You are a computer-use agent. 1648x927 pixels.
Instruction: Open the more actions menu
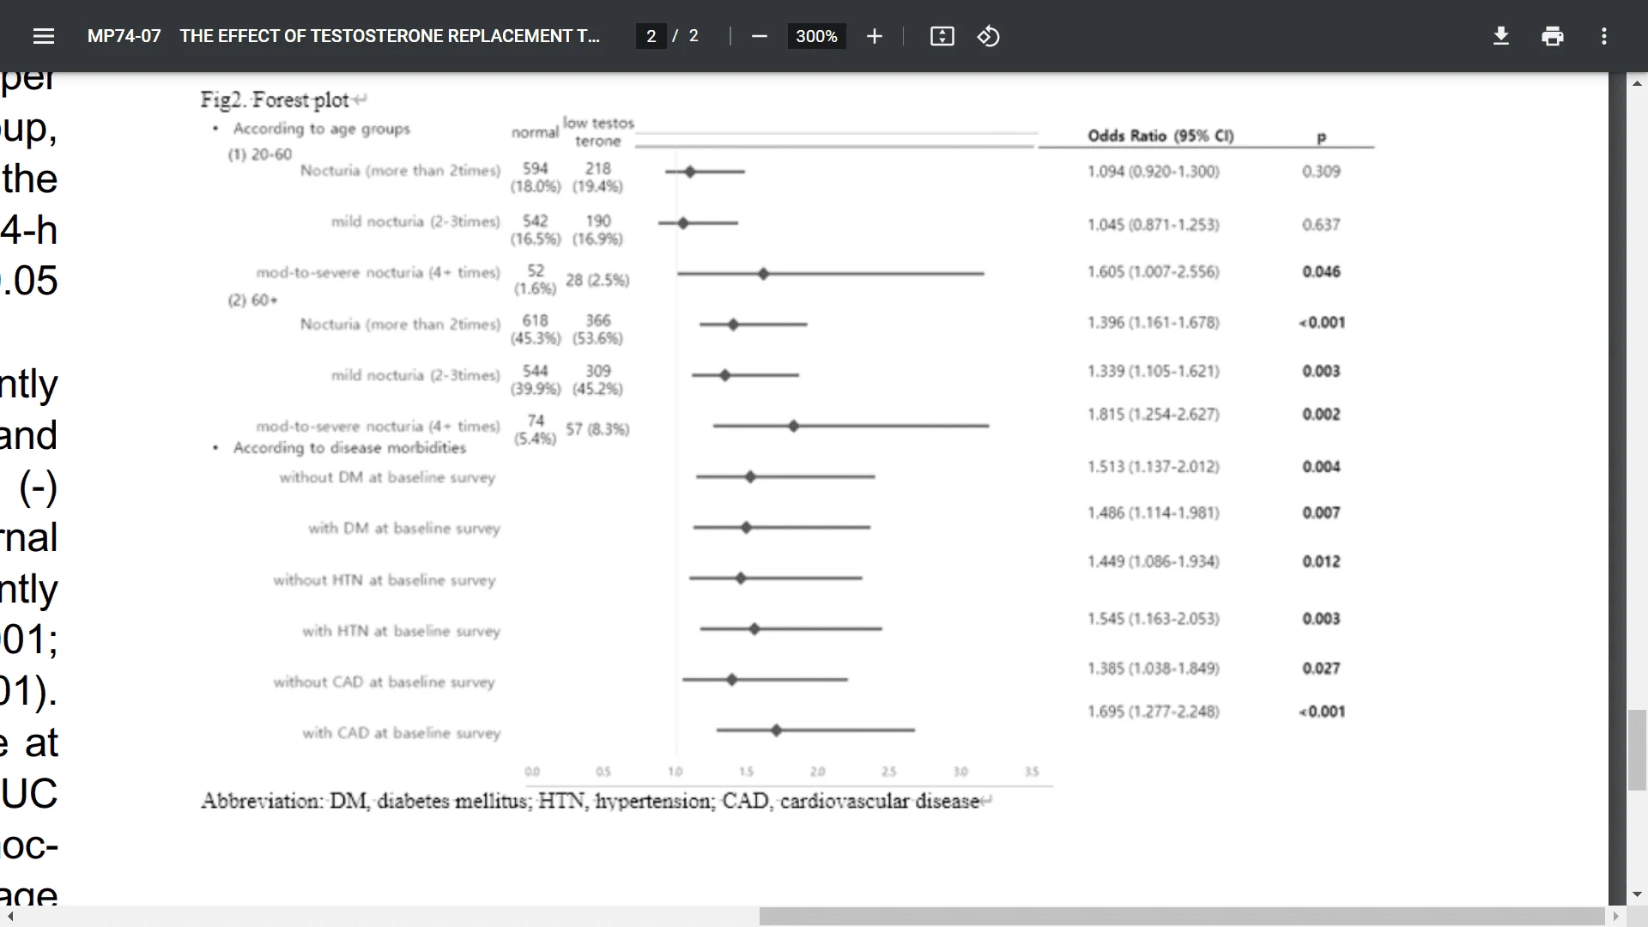coord(1603,36)
